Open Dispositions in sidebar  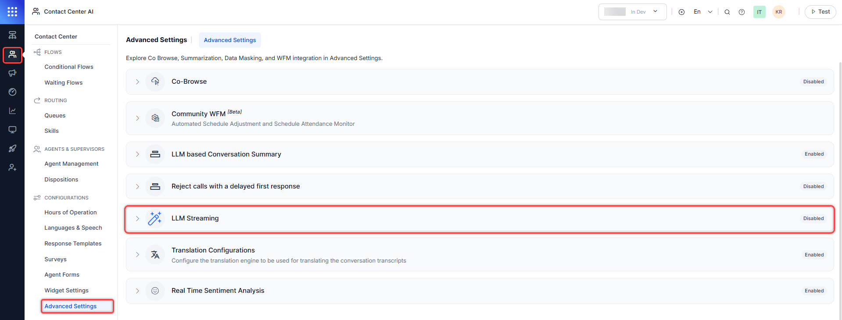pyautogui.click(x=61, y=180)
